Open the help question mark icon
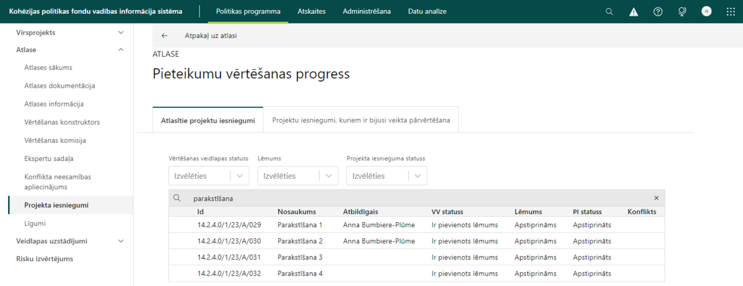Image resolution: width=743 pixels, height=286 pixels. click(658, 11)
